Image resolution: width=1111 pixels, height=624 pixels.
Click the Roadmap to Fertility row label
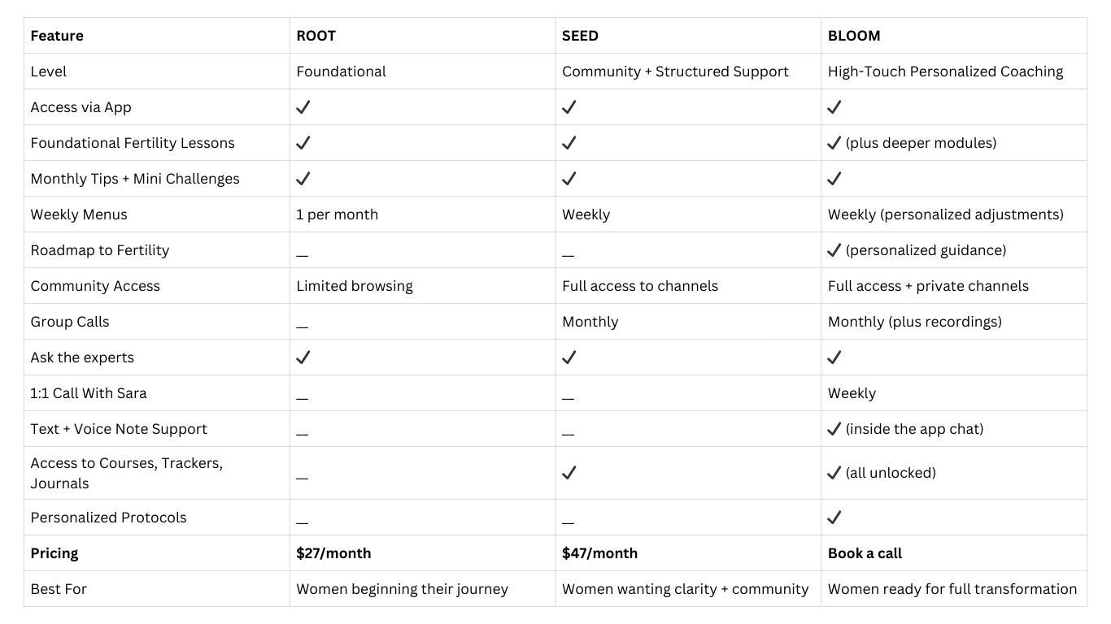coord(100,250)
